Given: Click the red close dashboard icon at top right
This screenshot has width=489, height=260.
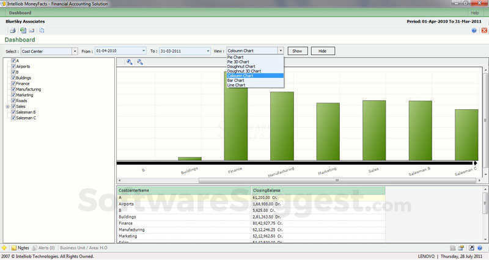Looking at the screenshot, I should (x=484, y=31).
